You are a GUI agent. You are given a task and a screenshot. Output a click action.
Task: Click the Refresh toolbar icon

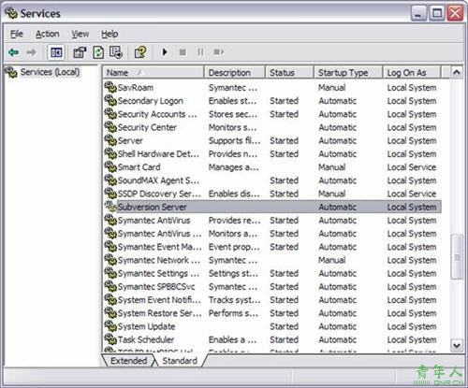(x=98, y=52)
